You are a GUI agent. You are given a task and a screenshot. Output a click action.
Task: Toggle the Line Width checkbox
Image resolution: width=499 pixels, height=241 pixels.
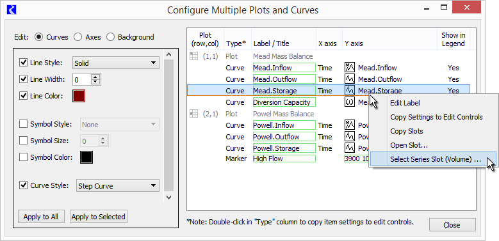click(23, 79)
